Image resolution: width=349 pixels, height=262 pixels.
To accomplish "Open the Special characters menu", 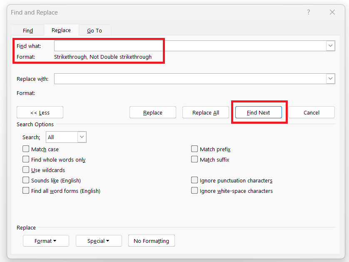I will click(99, 241).
